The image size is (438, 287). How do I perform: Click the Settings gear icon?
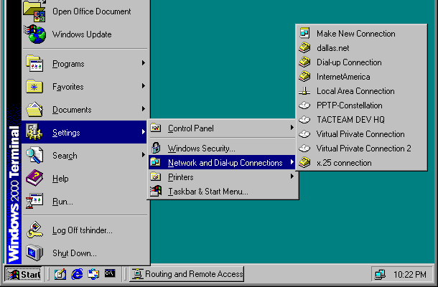[34, 132]
